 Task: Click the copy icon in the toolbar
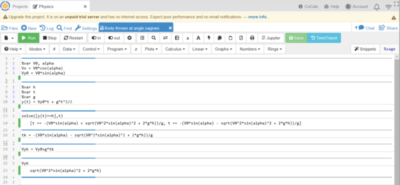coord(219,38)
